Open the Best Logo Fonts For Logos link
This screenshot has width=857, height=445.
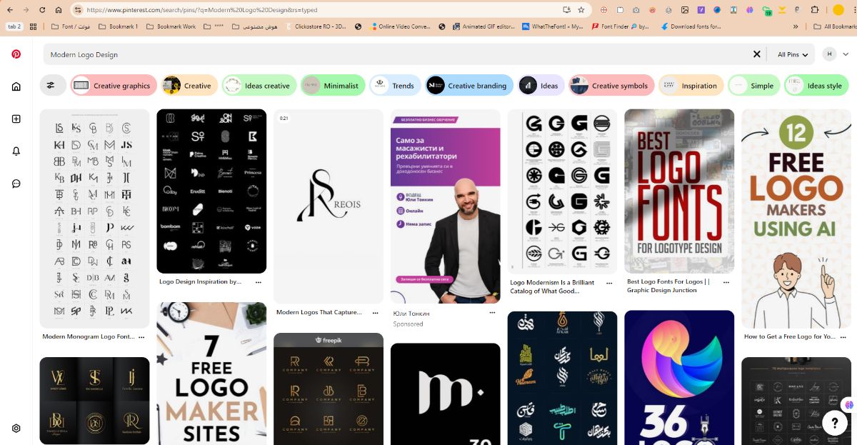pos(668,286)
